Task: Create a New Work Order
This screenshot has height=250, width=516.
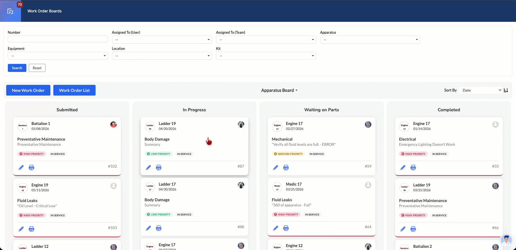Action: point(28,90)
